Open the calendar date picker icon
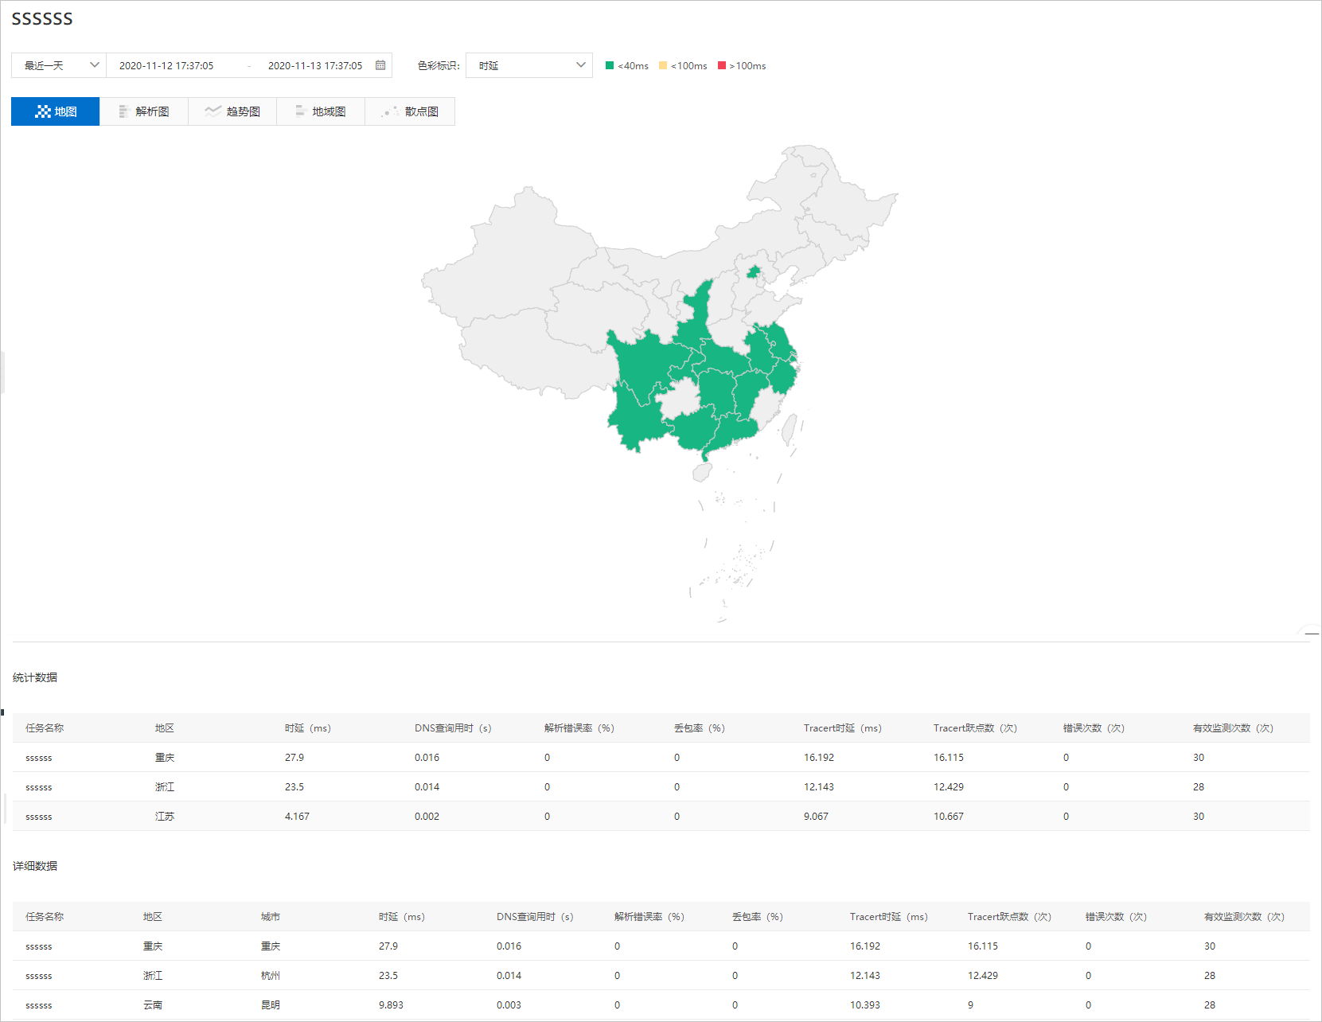 click(380, 65)
